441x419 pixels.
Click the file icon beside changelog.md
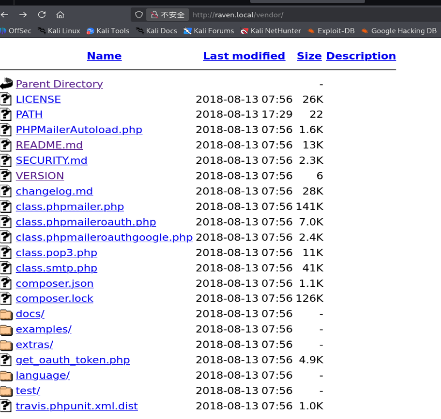(x=6, y=191)
